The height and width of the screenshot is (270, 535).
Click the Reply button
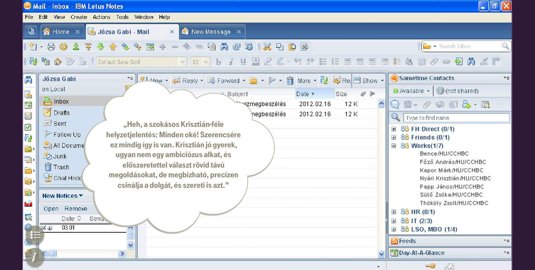click(x=188, y=81)
